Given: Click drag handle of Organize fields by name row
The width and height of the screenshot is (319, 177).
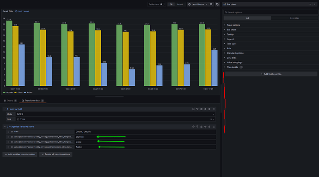Looking at the screenshot, I should [x=214, y=127].
